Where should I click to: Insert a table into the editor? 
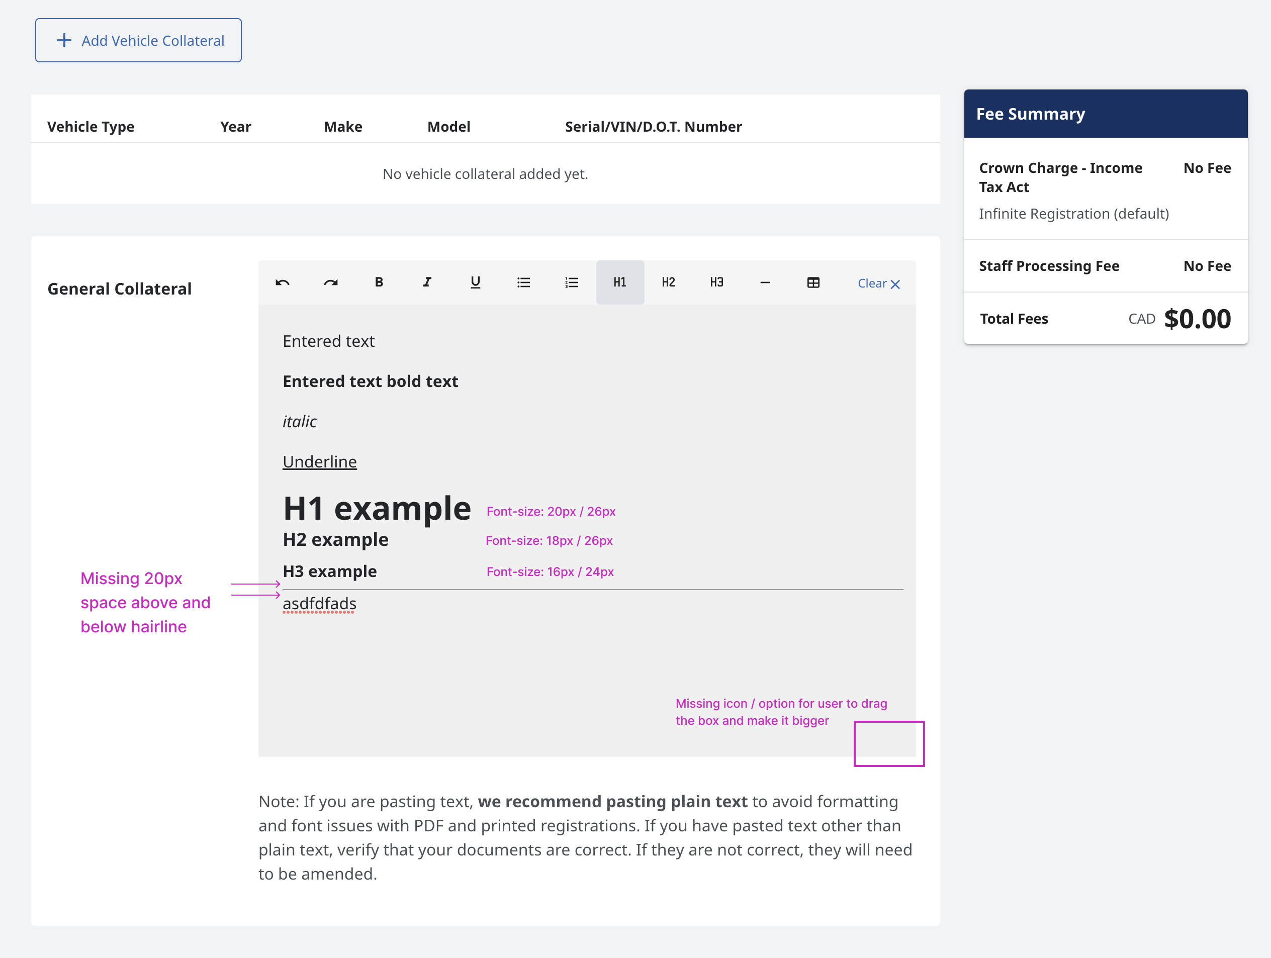tap(813, 282)
